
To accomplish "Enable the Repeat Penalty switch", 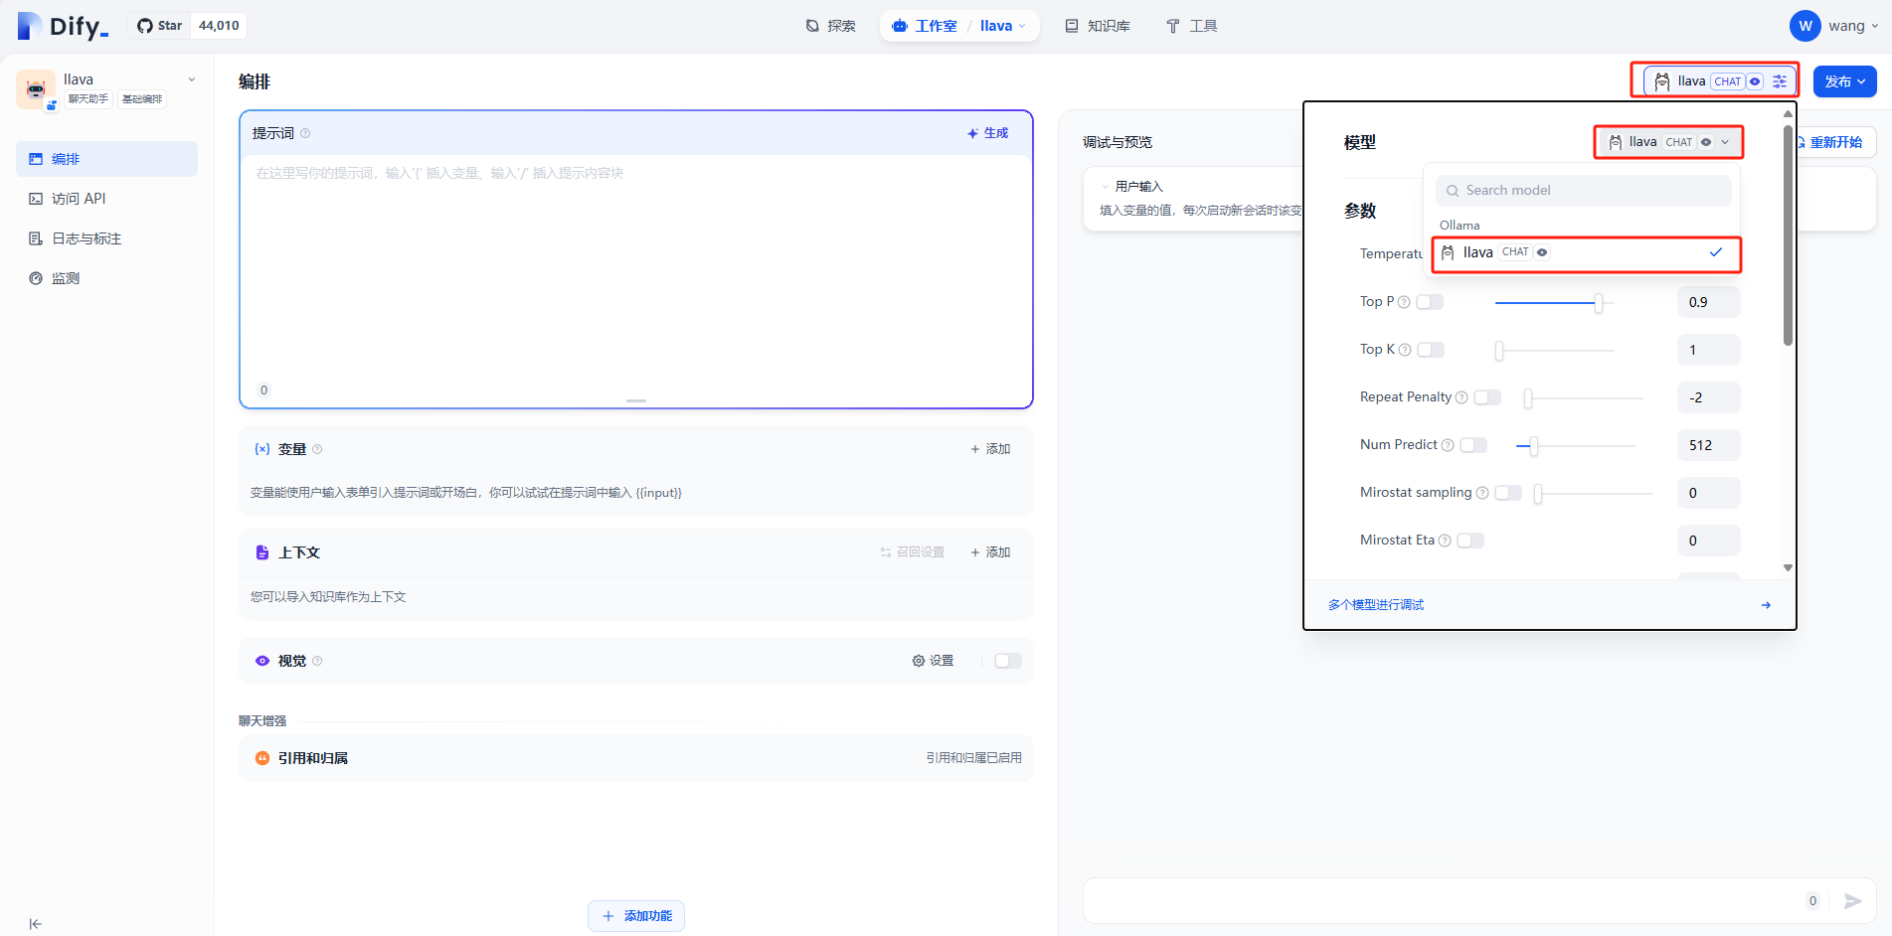I will coord(1487,397).
